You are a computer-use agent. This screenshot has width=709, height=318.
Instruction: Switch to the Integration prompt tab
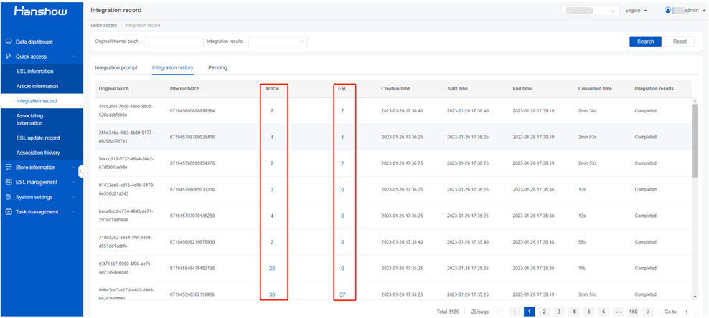tap(116, 67)
